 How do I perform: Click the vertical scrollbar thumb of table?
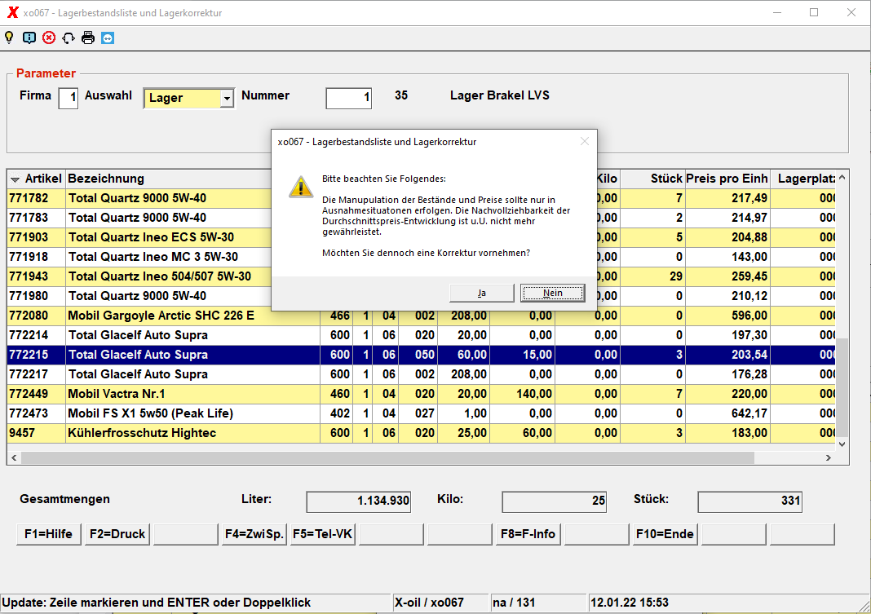click(x=842, y=387)
